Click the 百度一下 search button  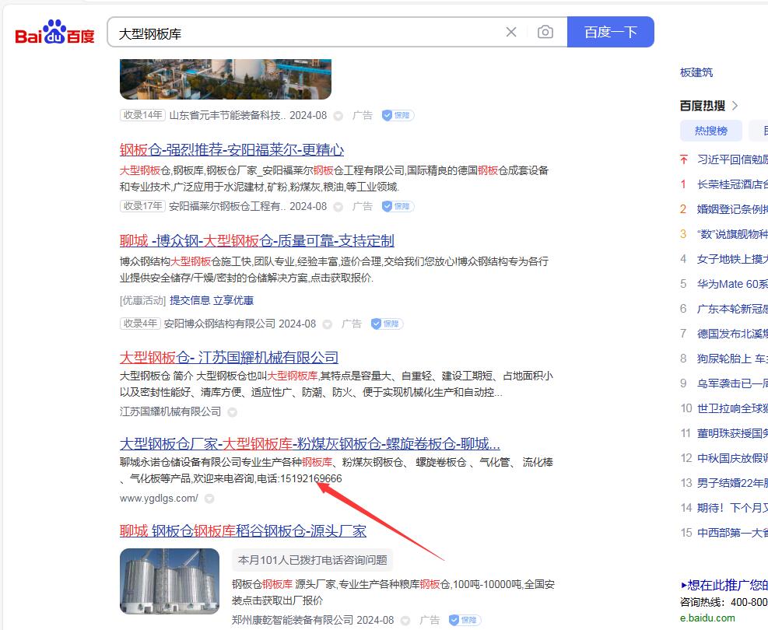(x=610, y=32)
